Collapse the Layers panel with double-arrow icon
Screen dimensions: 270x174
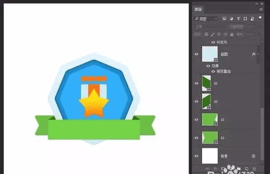pos(257,4)
